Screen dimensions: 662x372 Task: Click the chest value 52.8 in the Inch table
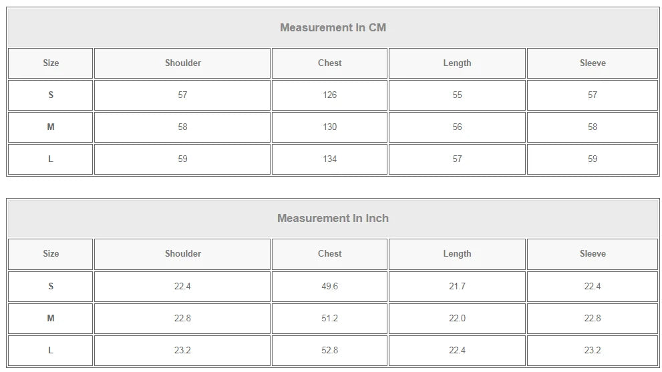329,350
